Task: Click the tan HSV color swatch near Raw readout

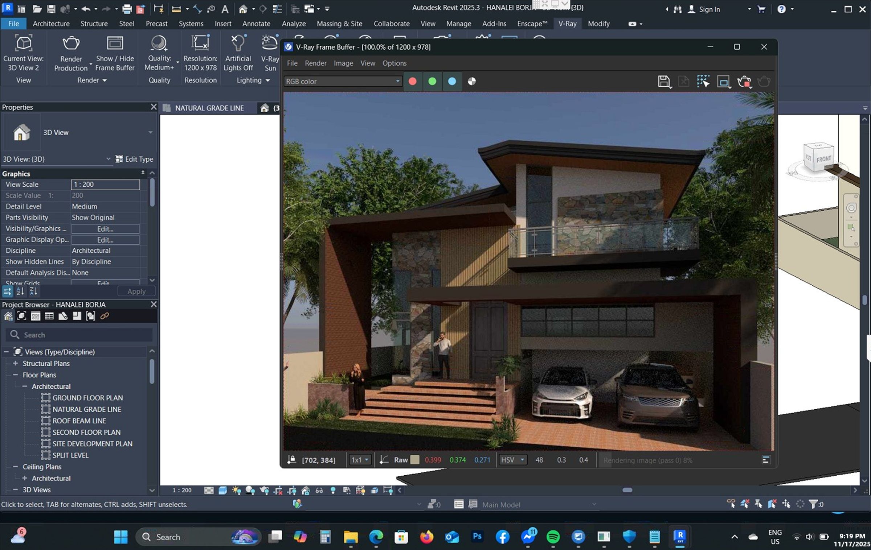Action: coord(415,460)
